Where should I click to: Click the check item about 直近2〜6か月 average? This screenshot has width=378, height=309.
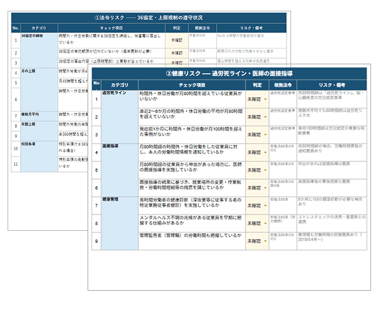192,117
